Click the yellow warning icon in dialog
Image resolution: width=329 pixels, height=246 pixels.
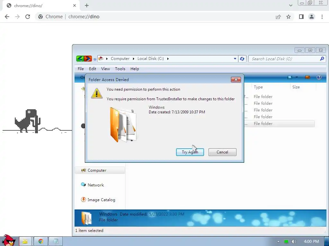coord(96,93)
